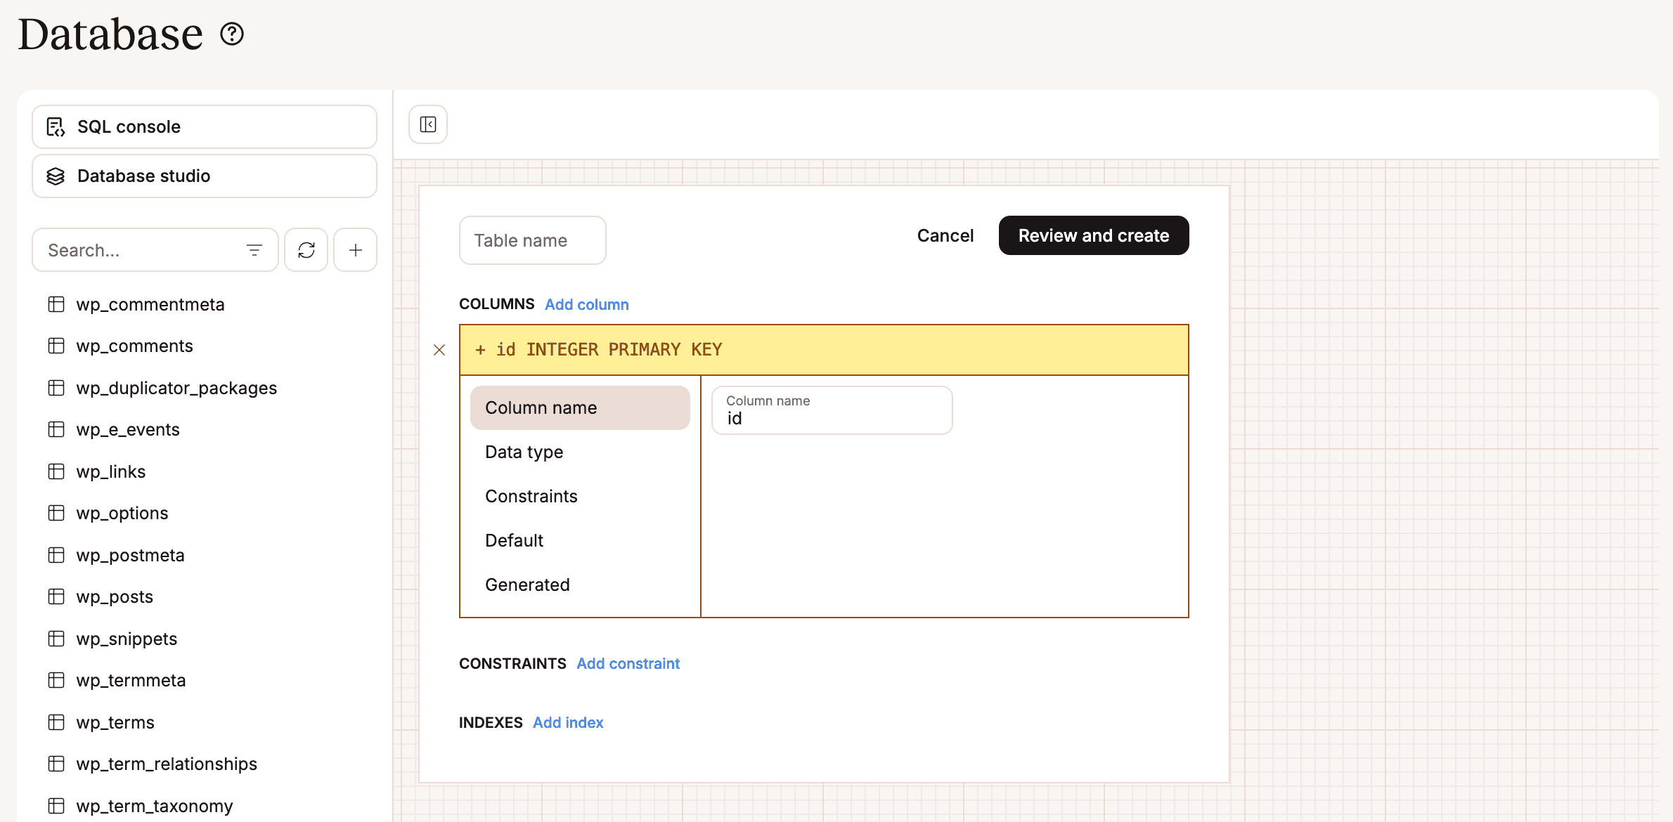
Task: Open the wp_term_taxonomy table
Action: [x=154, y=806]
